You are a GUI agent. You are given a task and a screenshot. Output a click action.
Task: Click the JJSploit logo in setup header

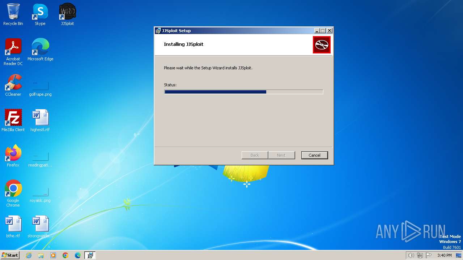322,45
